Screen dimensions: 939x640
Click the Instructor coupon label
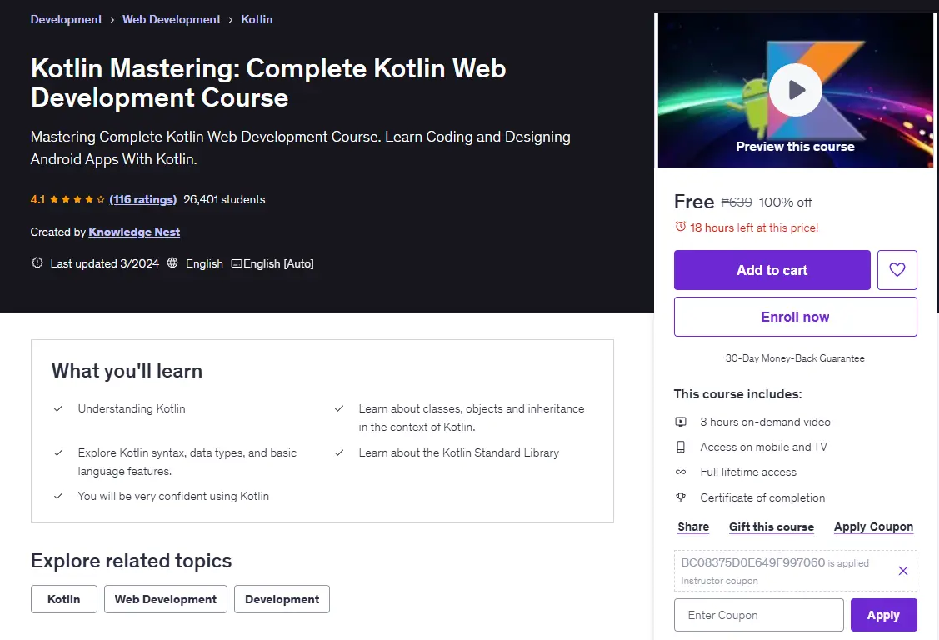(719, 581)
